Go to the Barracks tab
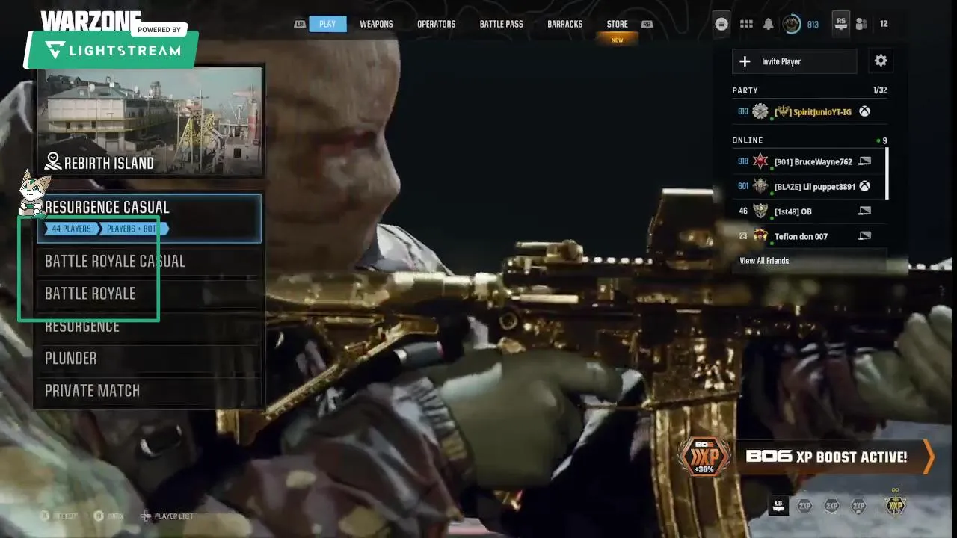This screenshot has width=957, height=538. tap(564, 24)
